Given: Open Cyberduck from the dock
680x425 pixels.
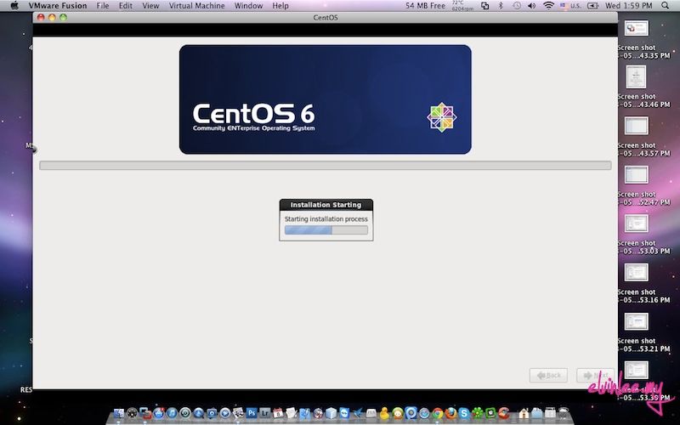Looking at the screenshot, I should (385, 413).
